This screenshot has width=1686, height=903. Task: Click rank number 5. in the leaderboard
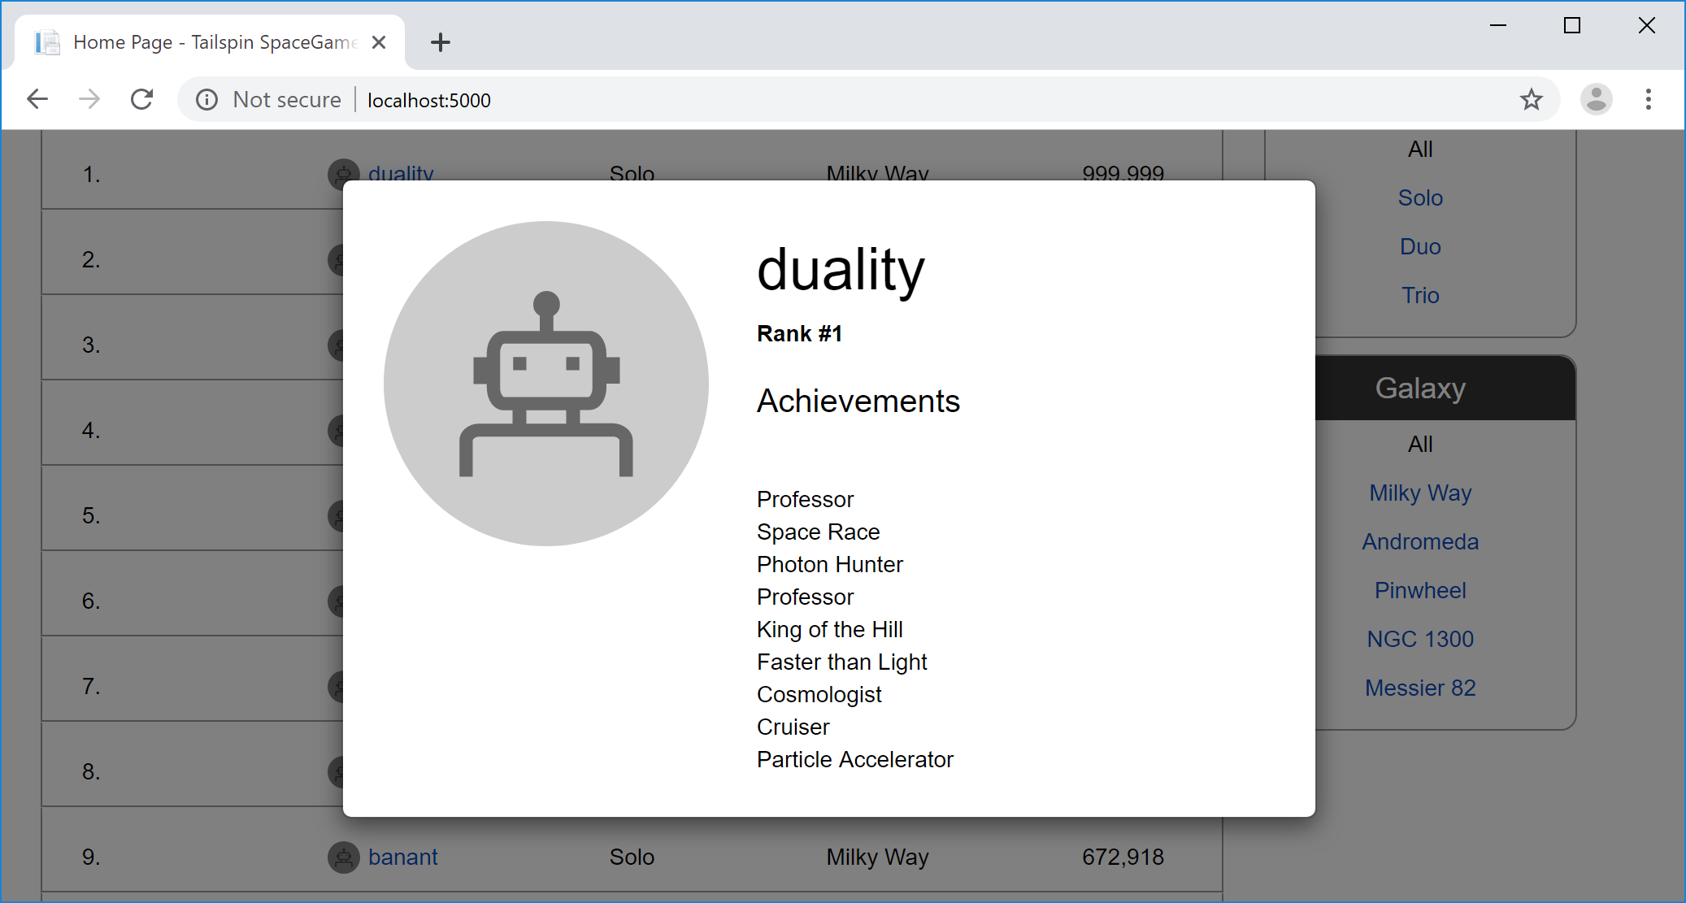pos(91,515)
